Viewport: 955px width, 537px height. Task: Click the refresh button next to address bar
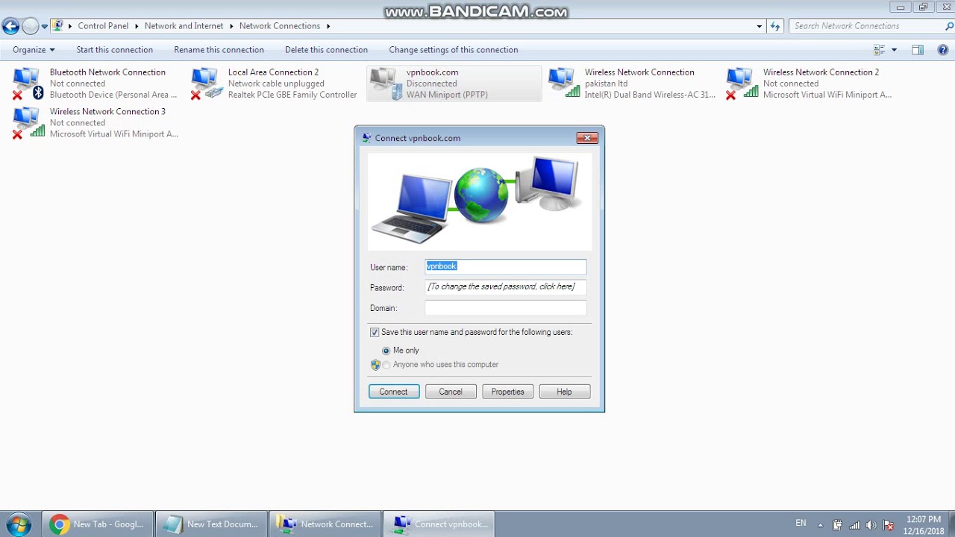click(x=775, y=26)
